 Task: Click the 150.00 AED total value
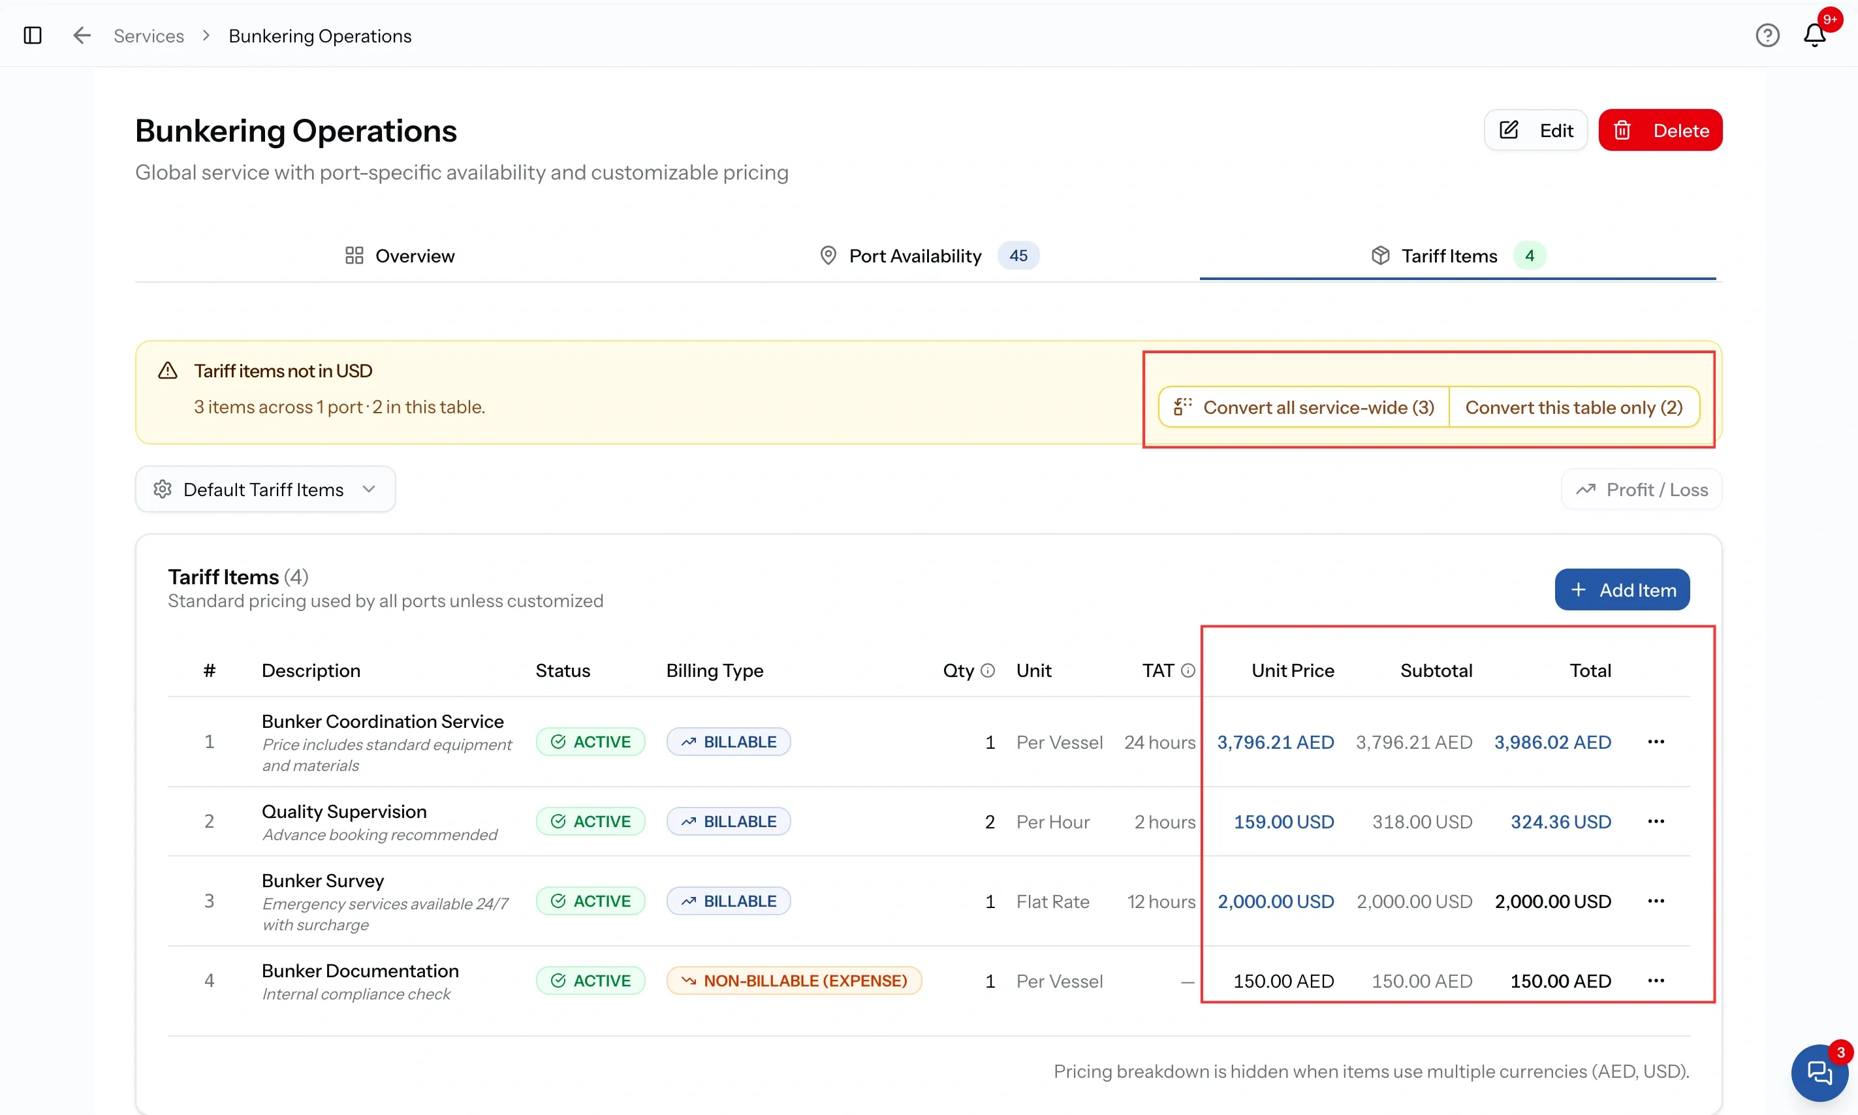(x=1560, y=981)
